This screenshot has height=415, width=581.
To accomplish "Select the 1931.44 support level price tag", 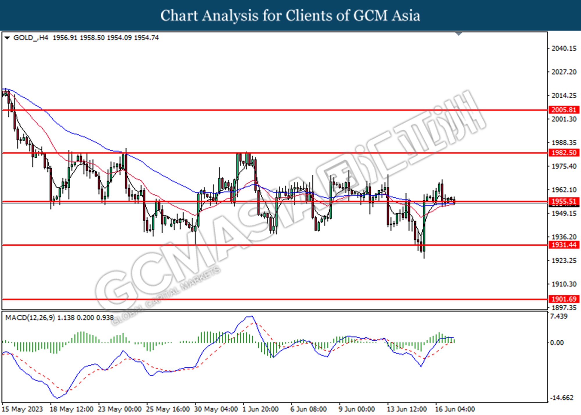I will [x=564, y=245].
